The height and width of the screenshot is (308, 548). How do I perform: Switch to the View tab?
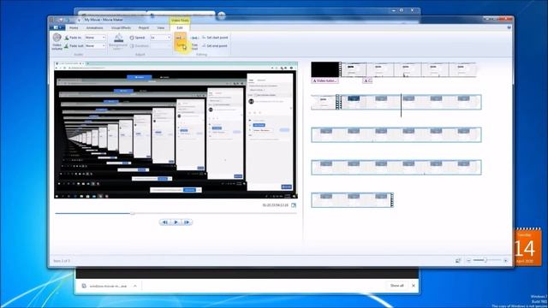(x=161, y=27)
